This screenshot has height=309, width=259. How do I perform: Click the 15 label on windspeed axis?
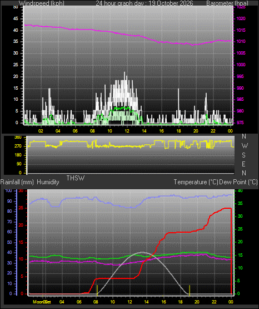(x=16, y=88)
